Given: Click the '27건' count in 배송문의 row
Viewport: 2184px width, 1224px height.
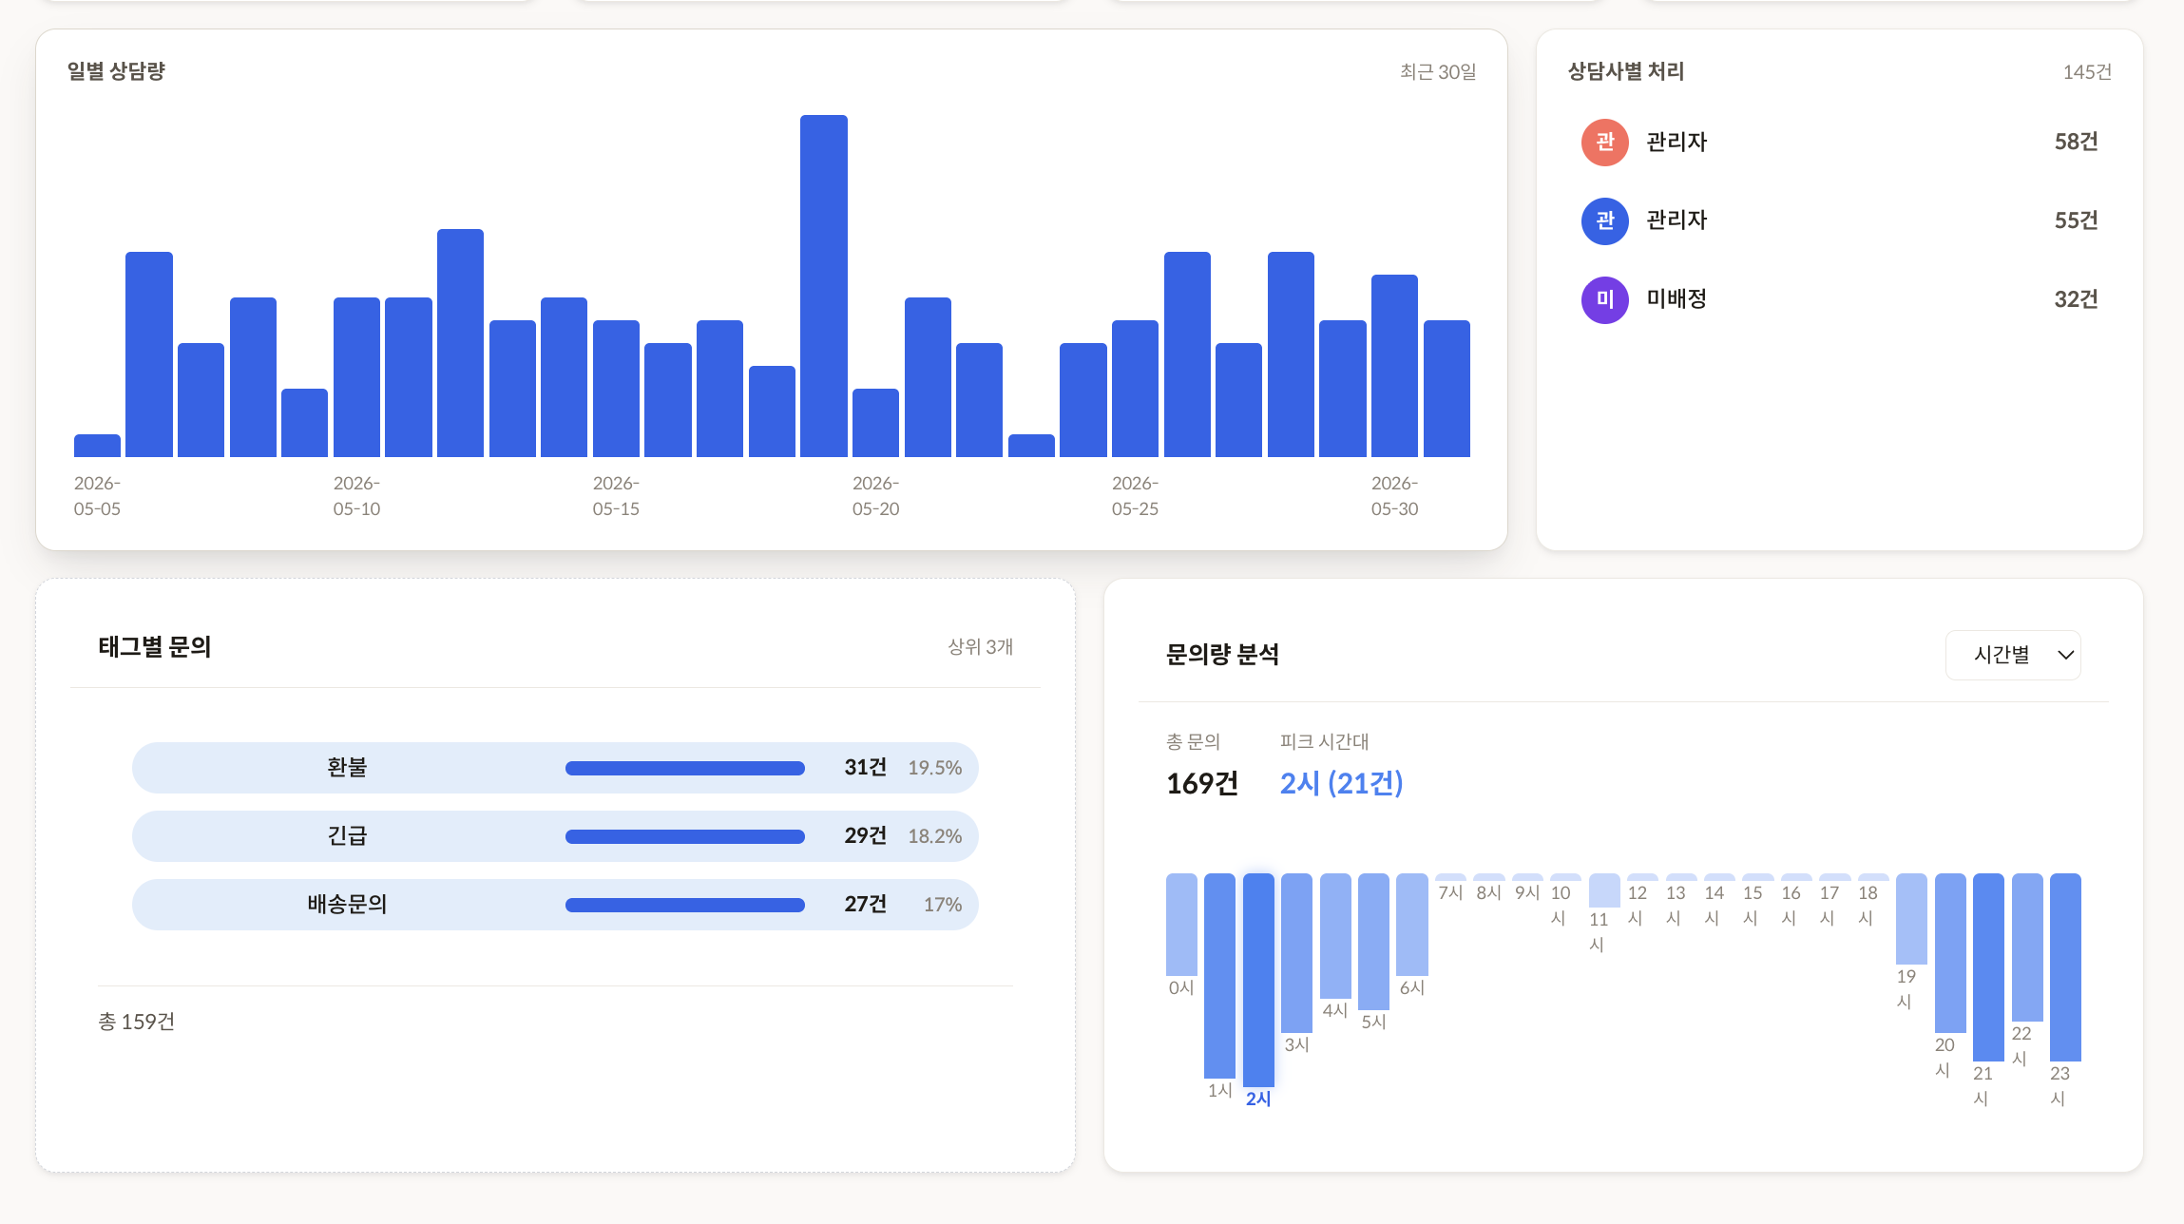Looking at the screenshot, I should tap(865, 904).
